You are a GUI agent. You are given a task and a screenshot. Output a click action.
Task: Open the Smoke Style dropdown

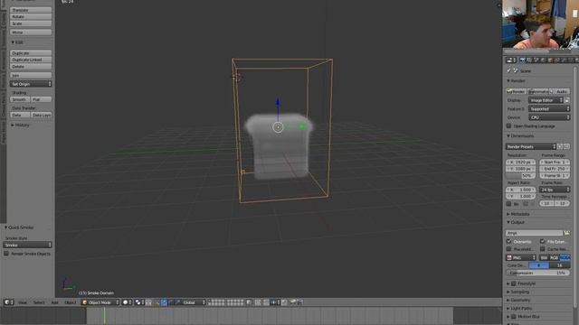point(27,245)
